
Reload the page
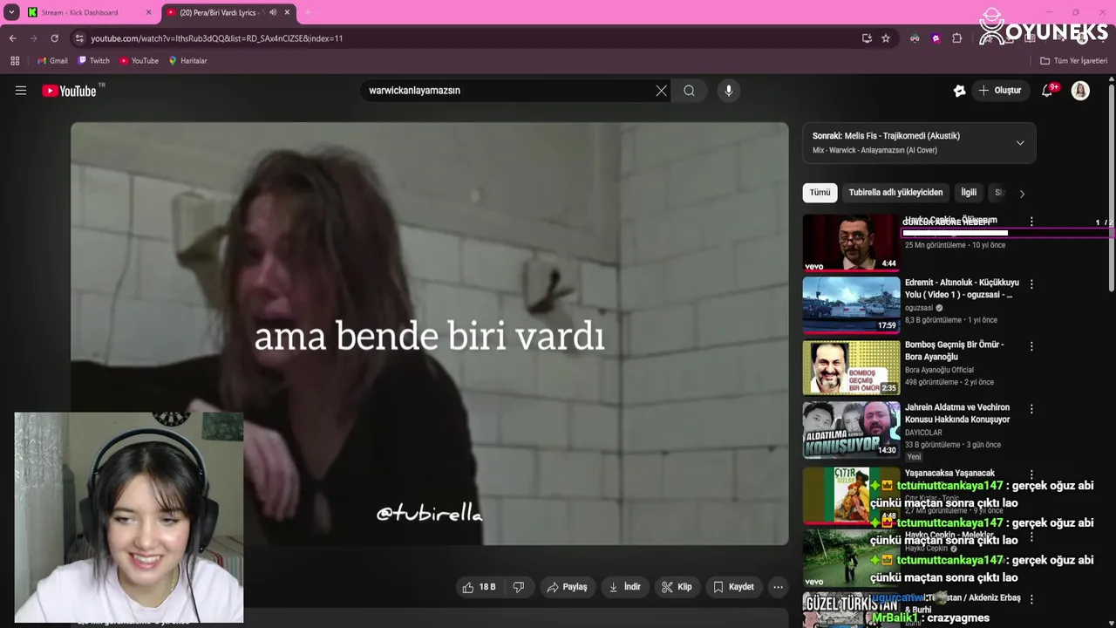pyautogui.click(x=54, y=38)
